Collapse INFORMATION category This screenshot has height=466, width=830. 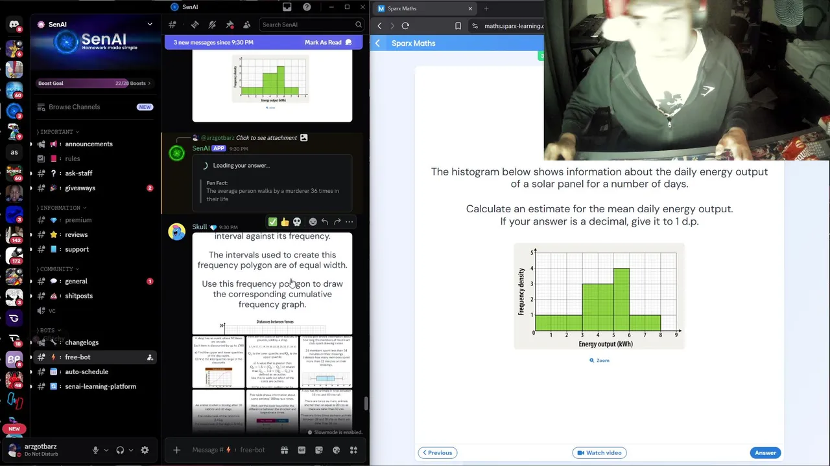coord(62,208)
